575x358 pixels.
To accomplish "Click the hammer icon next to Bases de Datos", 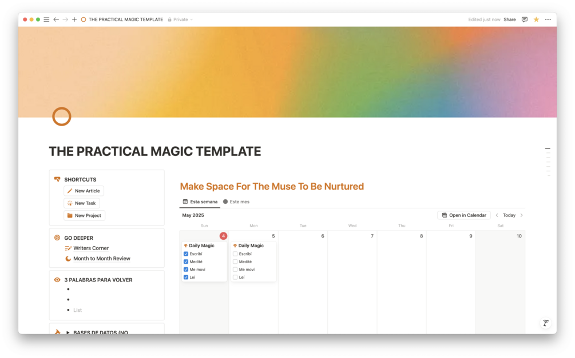I will click(57, 332).
